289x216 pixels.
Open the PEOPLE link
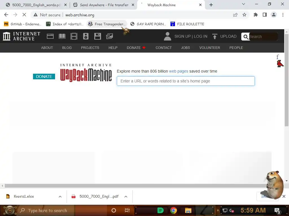tap(236, 48)
